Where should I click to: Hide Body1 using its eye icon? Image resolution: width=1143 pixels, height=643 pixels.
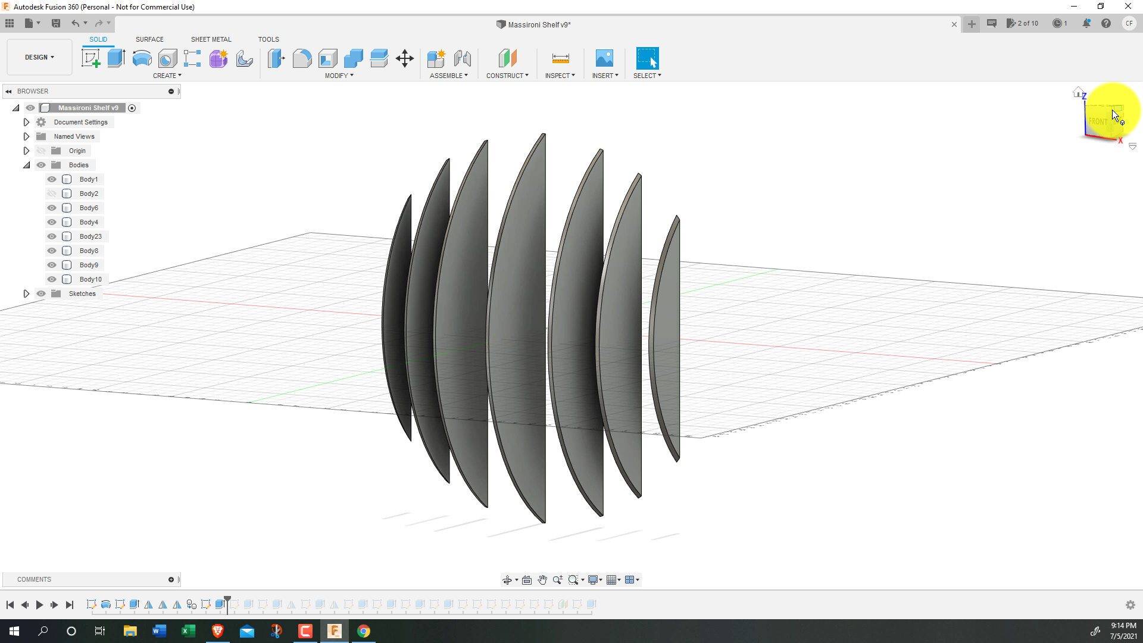tap(52, 179)
